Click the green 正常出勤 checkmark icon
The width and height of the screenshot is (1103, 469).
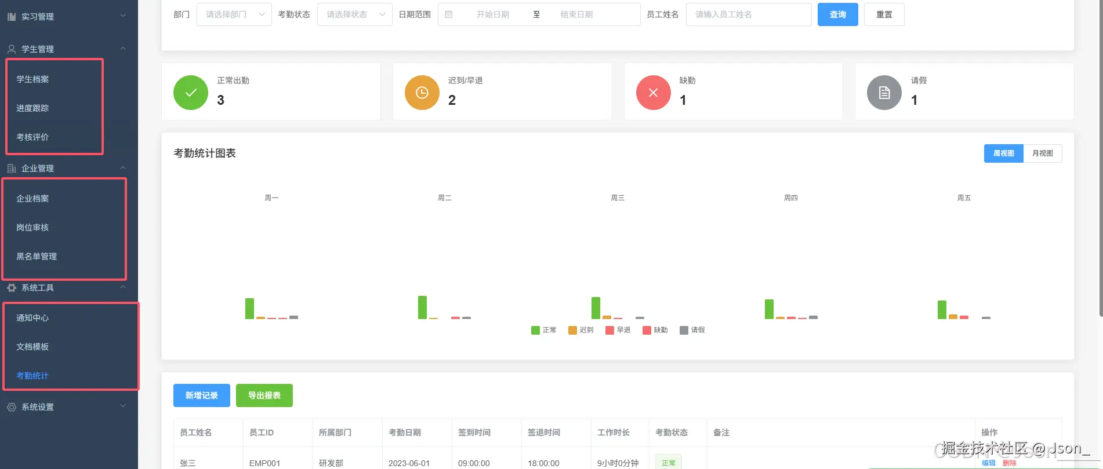click(x=191, y=93)
